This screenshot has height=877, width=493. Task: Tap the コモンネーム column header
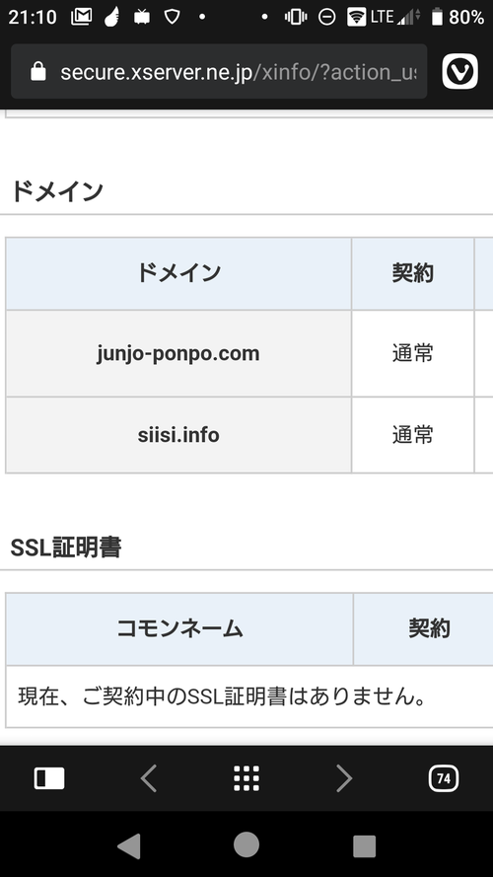pyautogui.click(x=179, y=628)
